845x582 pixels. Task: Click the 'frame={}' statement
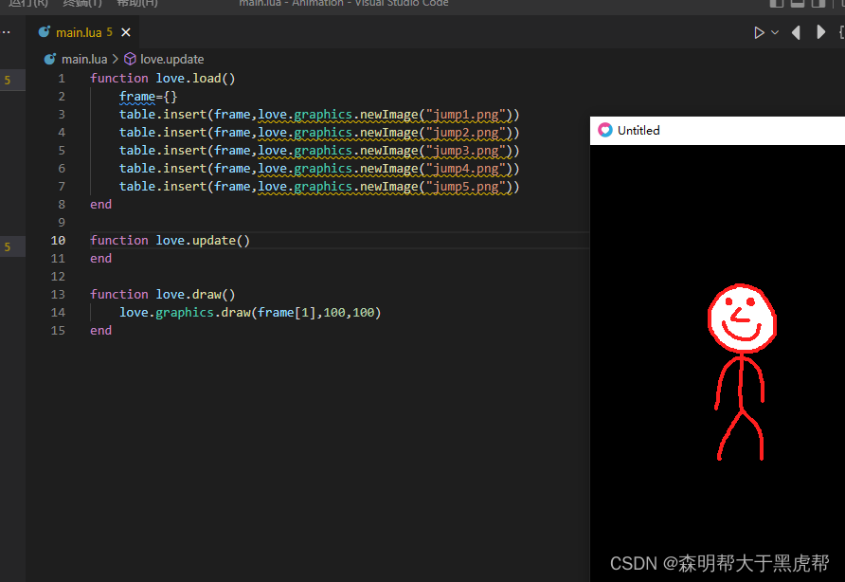point(148,97)
